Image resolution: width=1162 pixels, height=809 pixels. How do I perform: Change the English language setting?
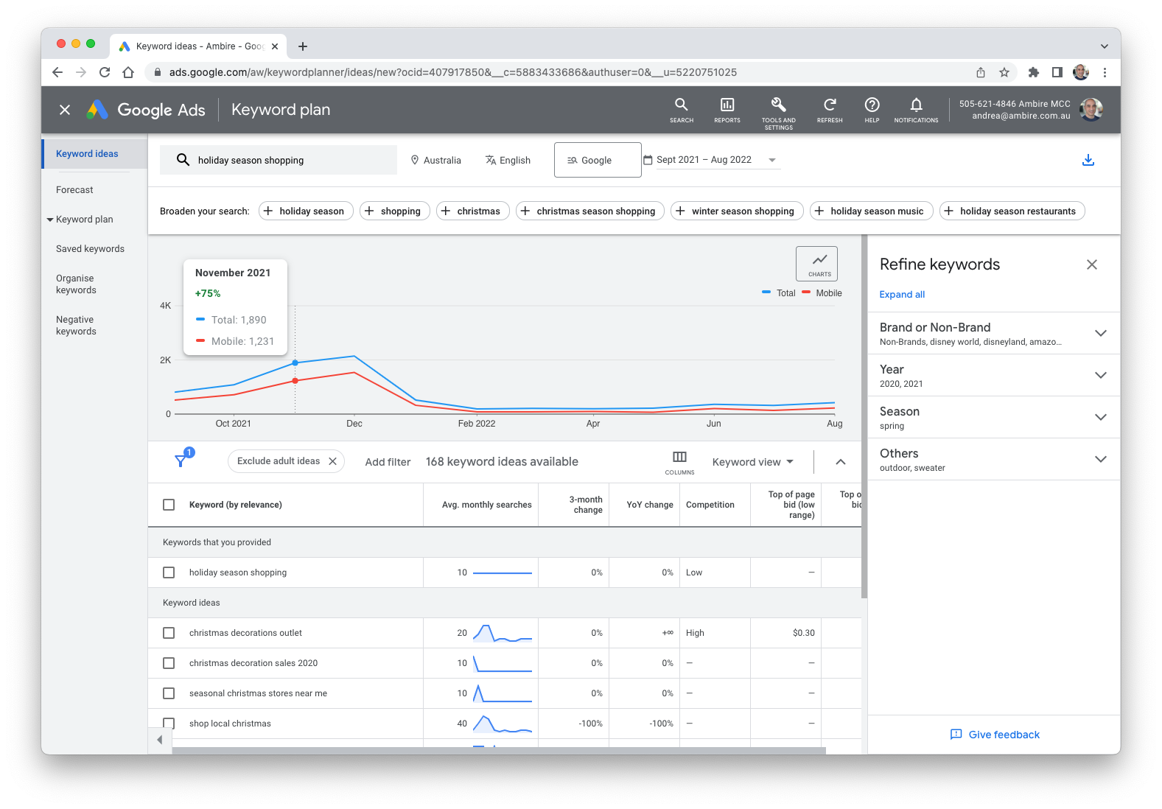[x=508, y=160]
